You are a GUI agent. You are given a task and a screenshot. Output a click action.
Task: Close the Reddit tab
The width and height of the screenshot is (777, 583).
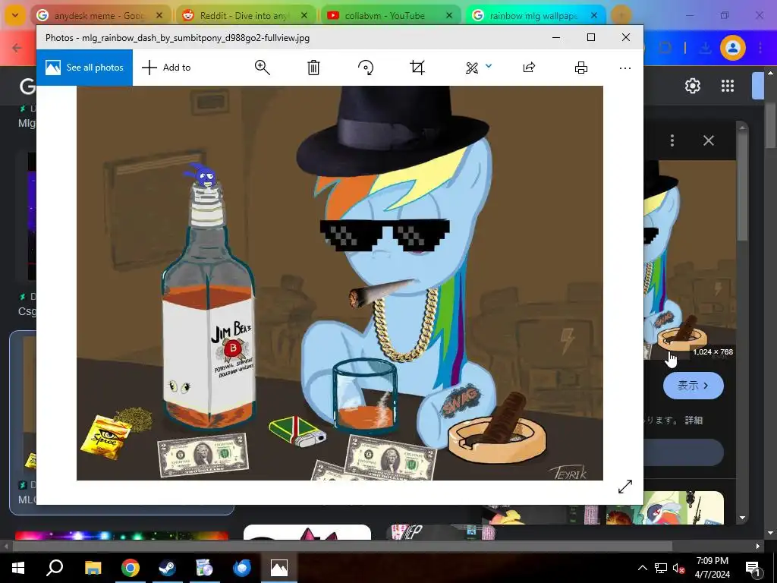click(304, 15)
